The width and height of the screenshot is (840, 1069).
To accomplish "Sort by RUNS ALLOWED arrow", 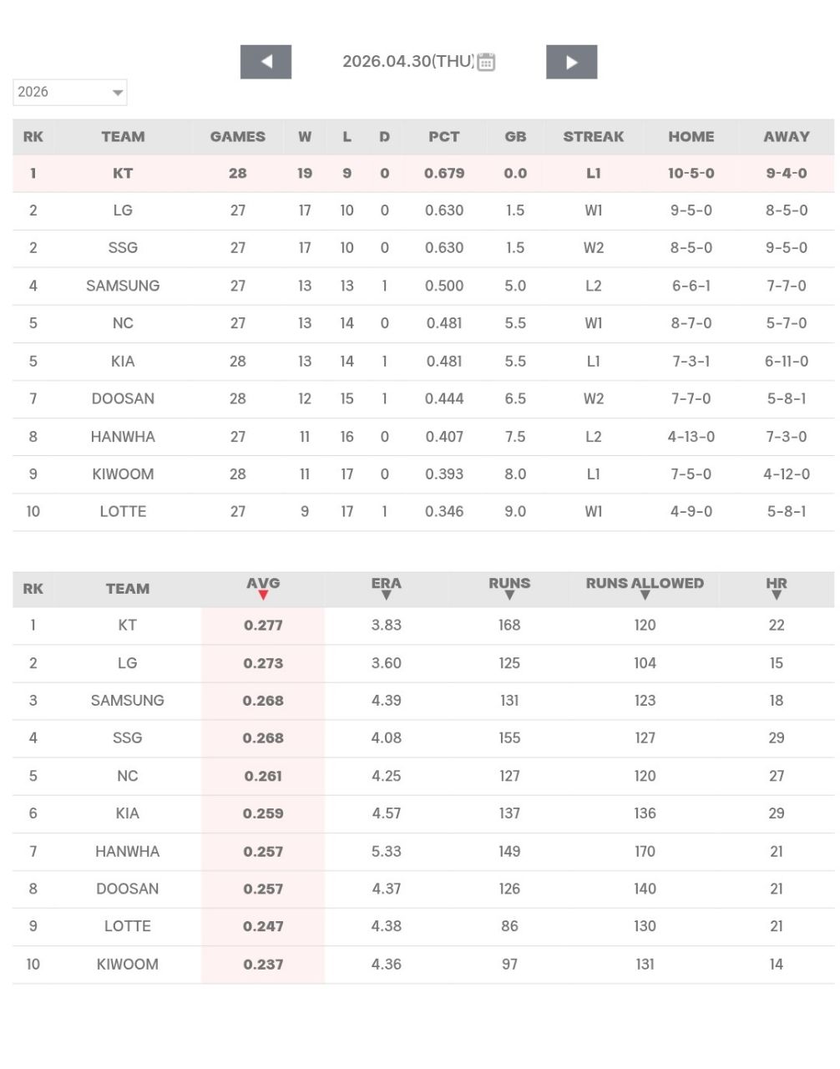I will click(645, 595).
